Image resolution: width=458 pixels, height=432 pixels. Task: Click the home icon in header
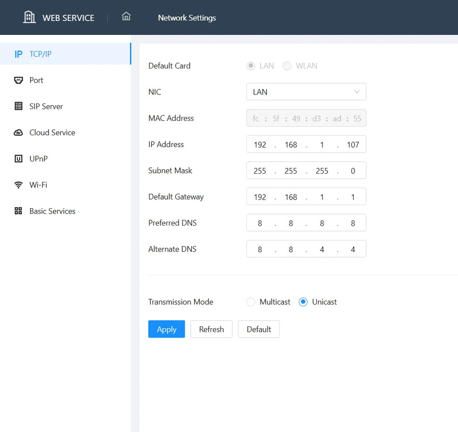tap(126, 16)
